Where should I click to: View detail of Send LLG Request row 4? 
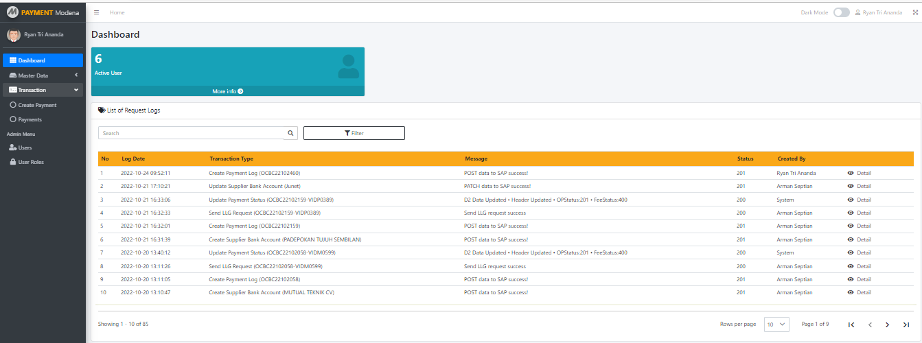point(859,213)
